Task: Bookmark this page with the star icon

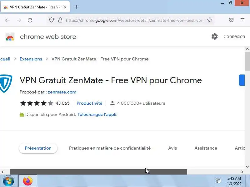Action: coord(210,20)
